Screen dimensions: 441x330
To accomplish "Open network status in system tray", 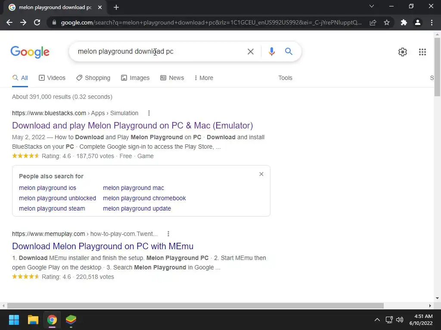I will point(389,320).
